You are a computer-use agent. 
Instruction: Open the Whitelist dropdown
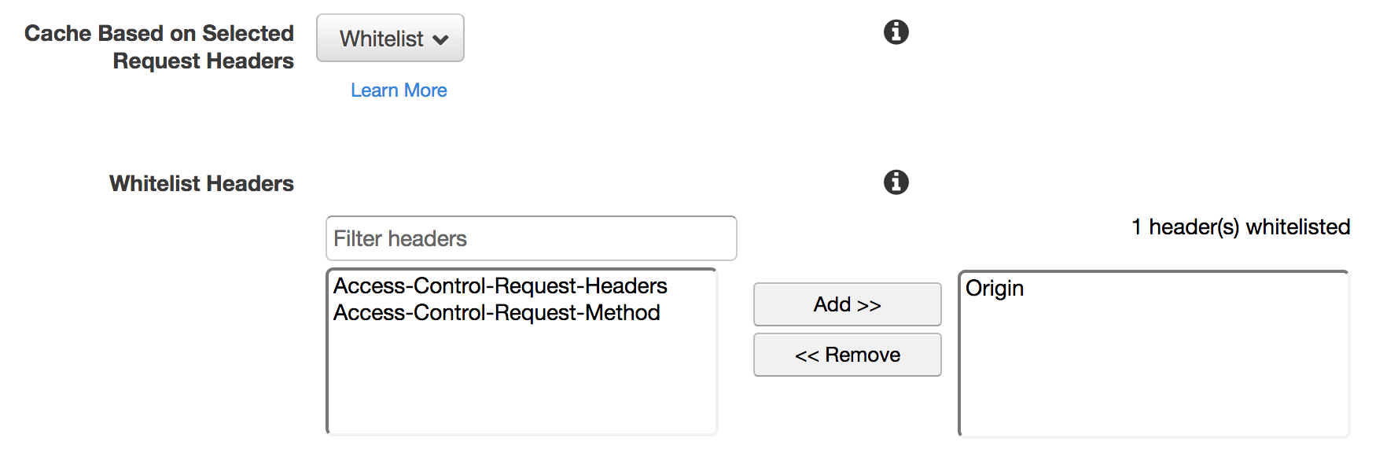tap(390, 39)
